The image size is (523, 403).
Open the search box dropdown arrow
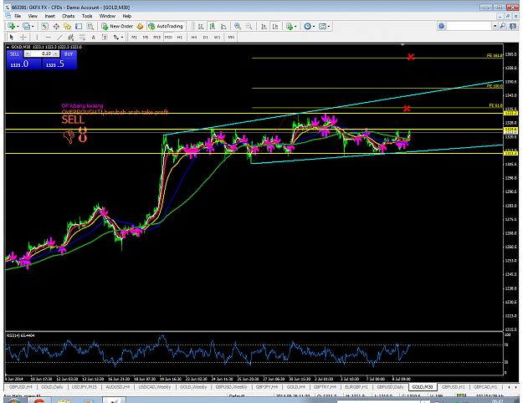(495, 26)
